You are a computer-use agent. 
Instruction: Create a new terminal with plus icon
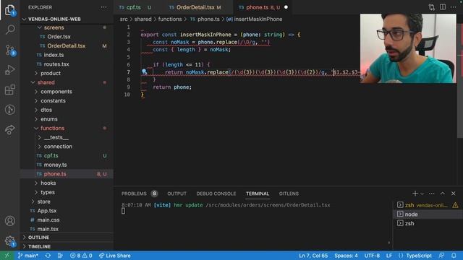coord(415,194)
